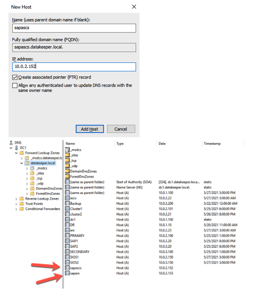Click the data value 10.0.2.152
This screenshot has width=259, height=293.
coord(166,268)
